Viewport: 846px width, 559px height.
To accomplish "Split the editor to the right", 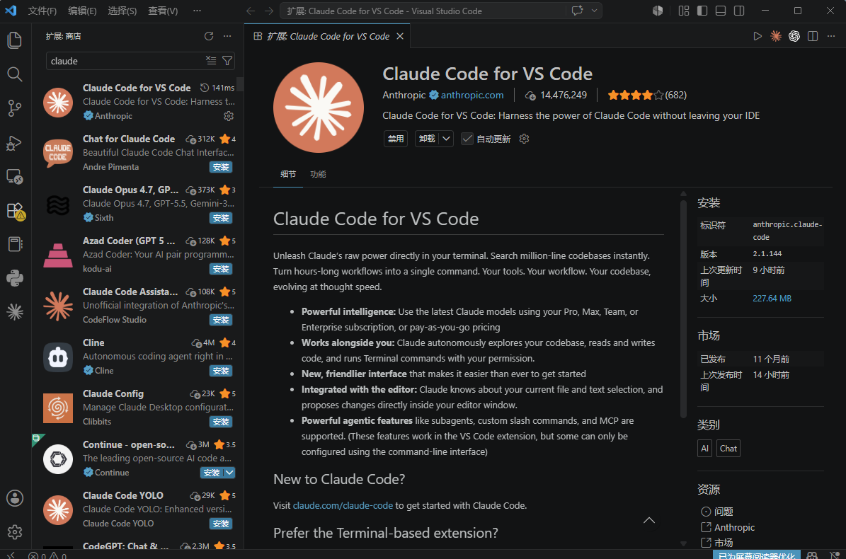I will pyautogui.click(x=813, y=36).
